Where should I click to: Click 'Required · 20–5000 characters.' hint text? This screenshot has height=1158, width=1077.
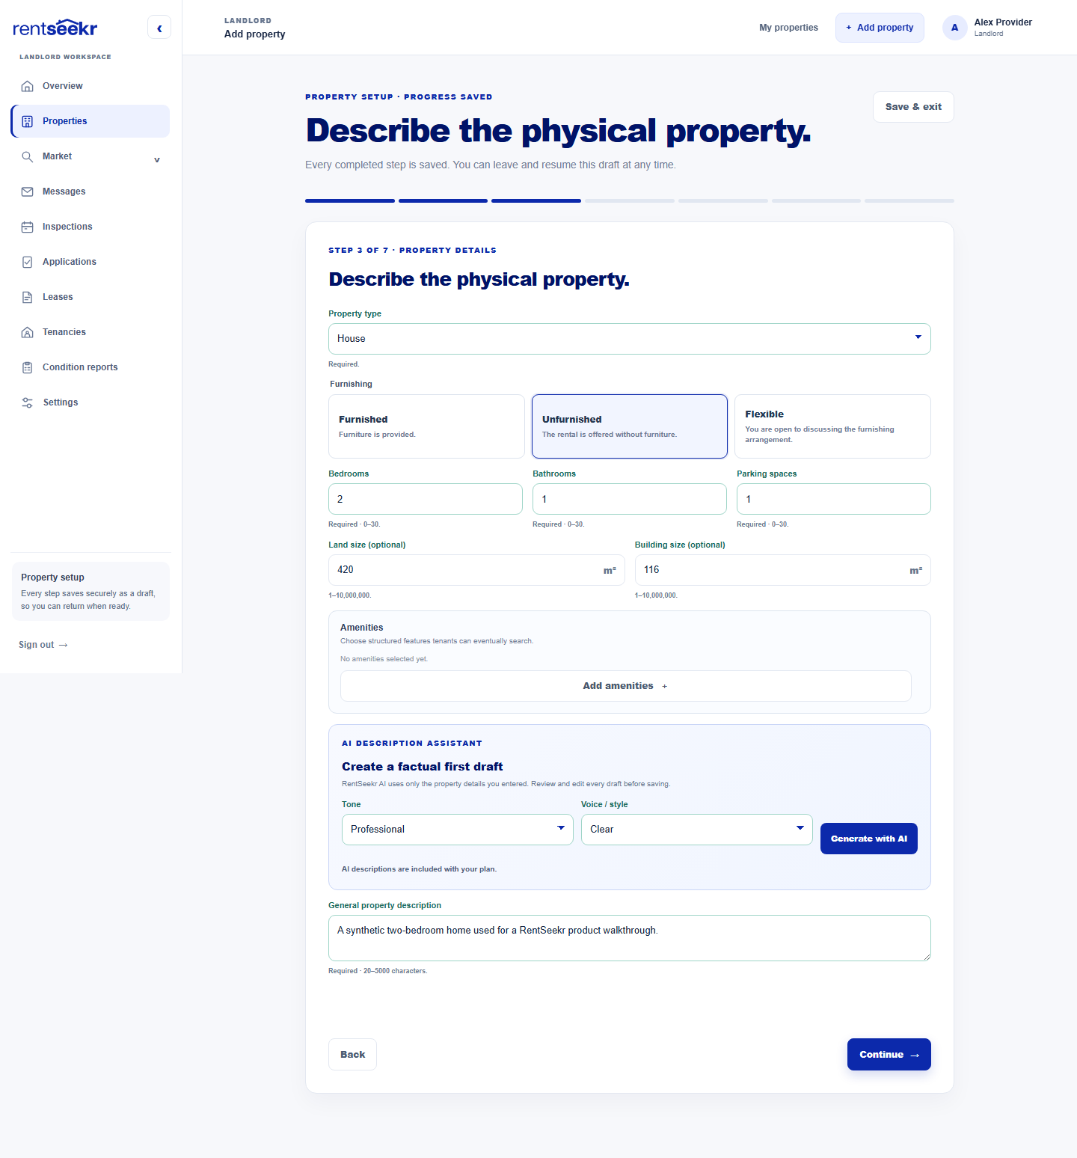pyautogui.click(x=378, y=971)
